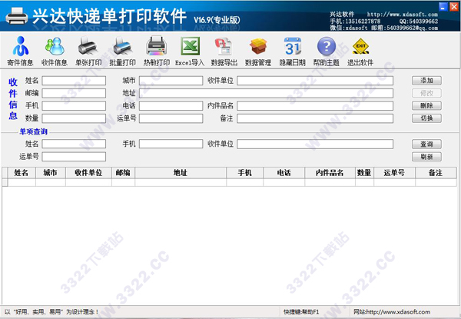Click the 查询 query button
461x319 pixels.
pos(426,144)
